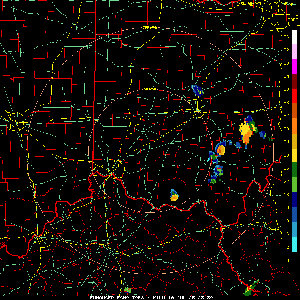Select the 22 scale number
Viewport: 300px width, 300px height.
coord(286,181)
